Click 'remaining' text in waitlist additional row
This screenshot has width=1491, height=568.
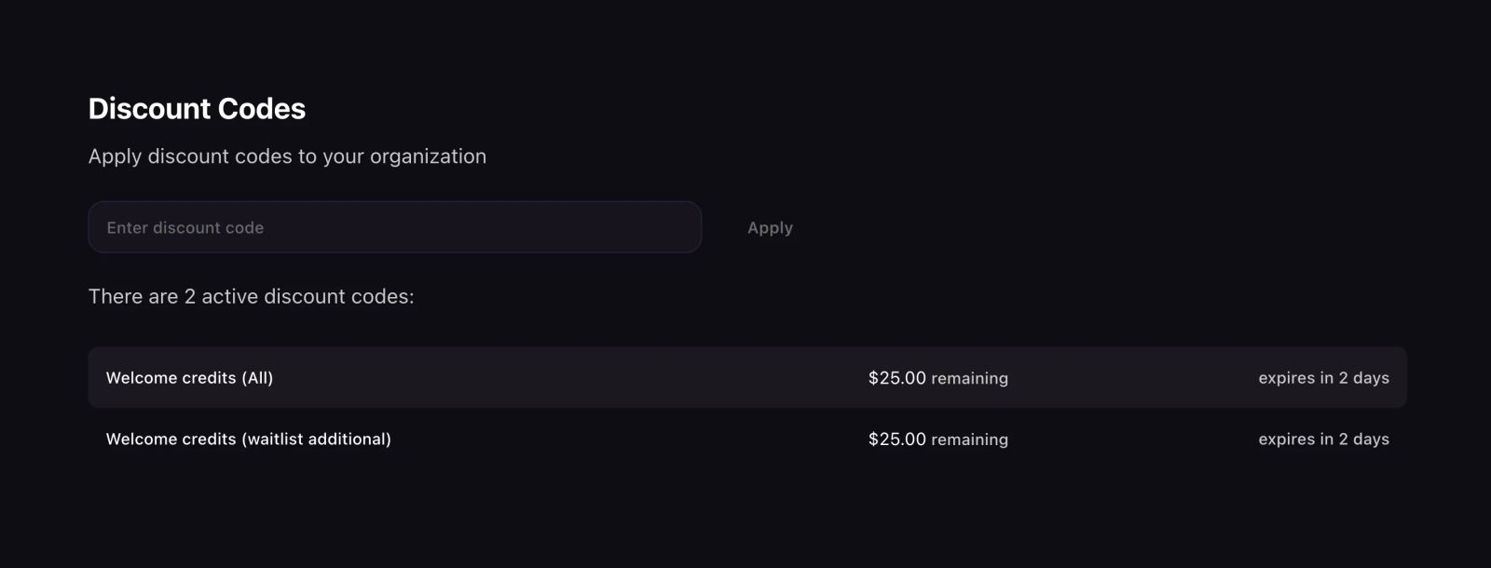pos(969,440)
